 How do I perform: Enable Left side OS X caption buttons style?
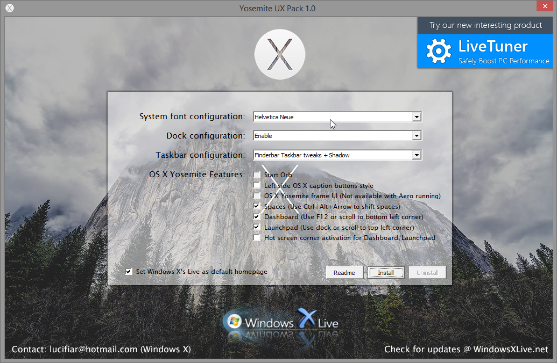point(257,185)
